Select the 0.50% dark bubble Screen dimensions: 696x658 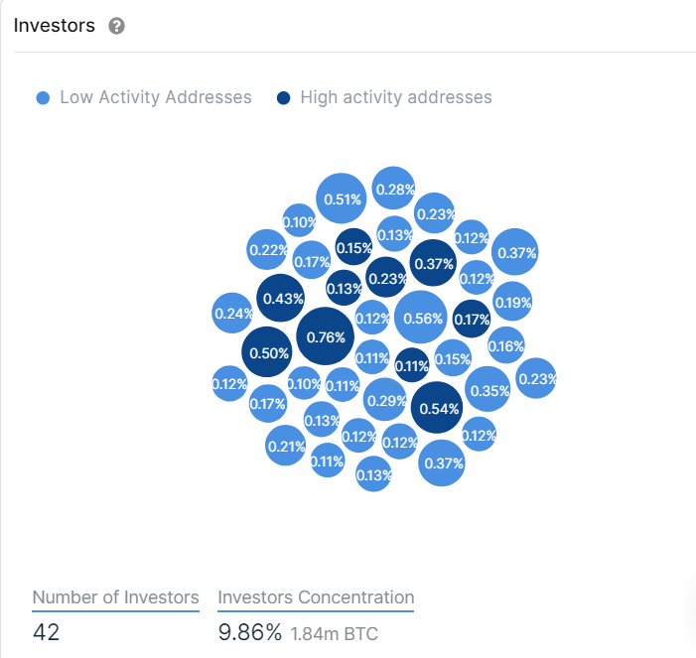[268, 352]
